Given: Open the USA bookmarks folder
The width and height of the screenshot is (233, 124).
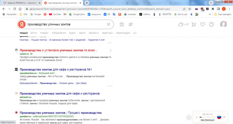Looking at the screenshot, I should point(23,14).
